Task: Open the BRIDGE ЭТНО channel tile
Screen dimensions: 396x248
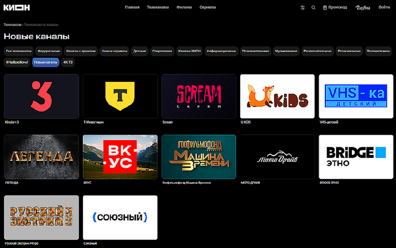Action: pyautogui.click(x=356, y=157)
